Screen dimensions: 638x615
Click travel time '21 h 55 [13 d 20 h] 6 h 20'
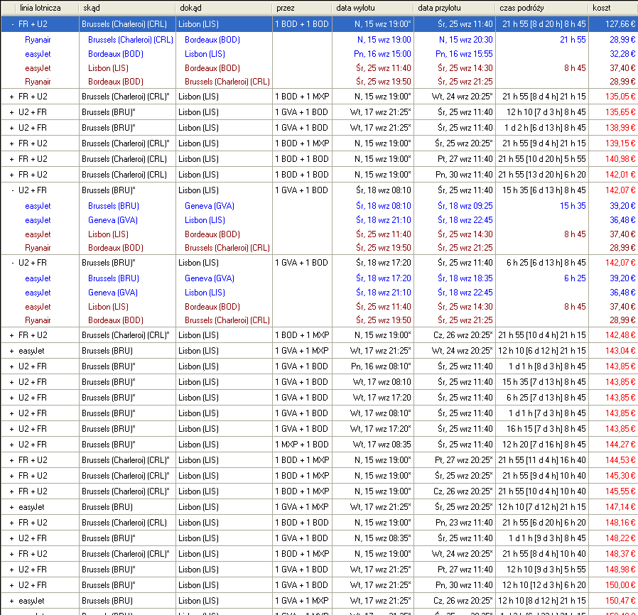542,175
